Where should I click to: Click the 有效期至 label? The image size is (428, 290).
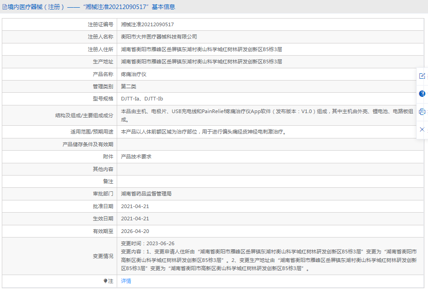[x=103, y=231]
